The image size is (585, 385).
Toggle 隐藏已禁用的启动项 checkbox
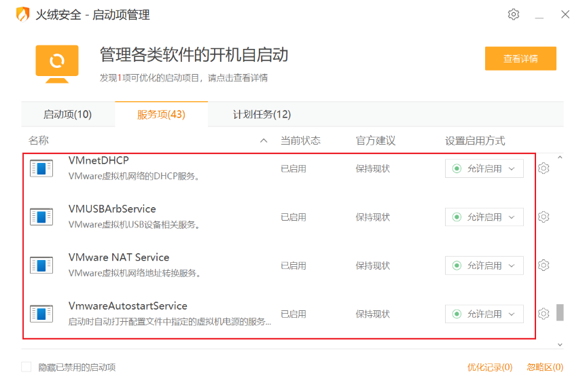coord(26,367)
